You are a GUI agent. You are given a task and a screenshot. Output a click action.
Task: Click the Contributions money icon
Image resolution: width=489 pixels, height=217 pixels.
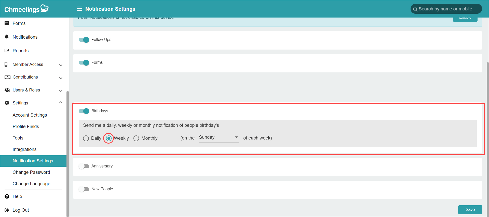tap(7, 77)
